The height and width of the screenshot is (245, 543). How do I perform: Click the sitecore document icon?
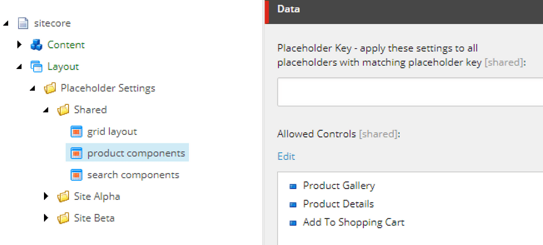[23, 23]
